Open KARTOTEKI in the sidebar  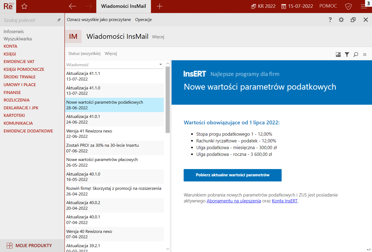click(x=14, y=115)
